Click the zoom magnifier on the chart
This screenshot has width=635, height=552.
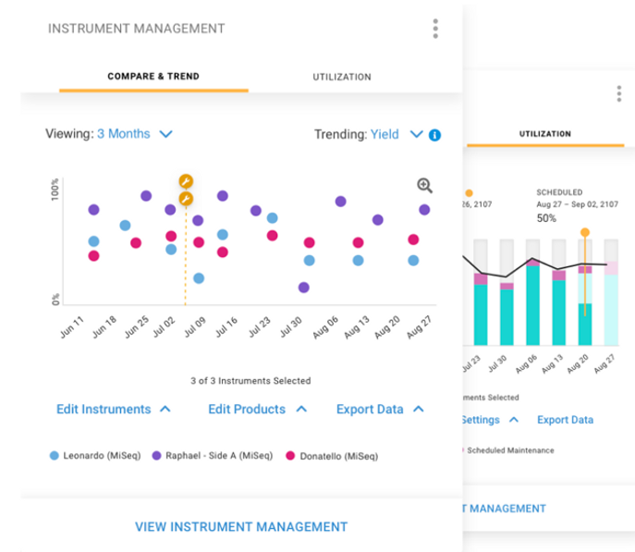pos(424,186)
